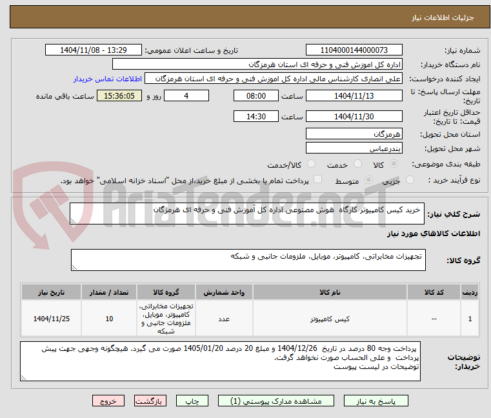Open اطلاعات تماس خریدار link
Viewport: 491px width, 418px height.
(108, 79)
